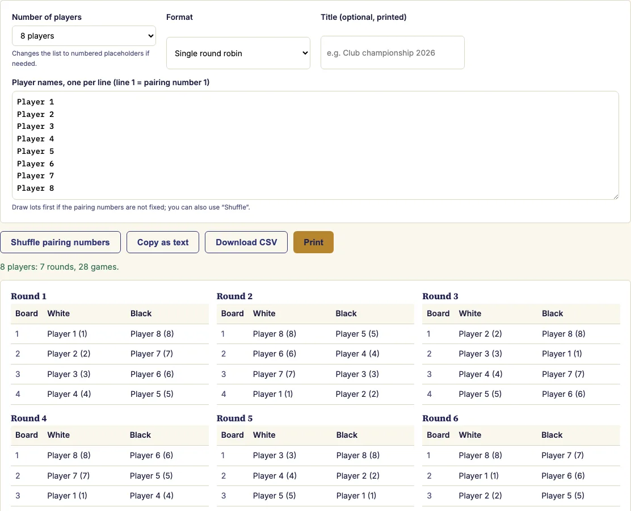Click the 'Changes the list to numbered placeholders' note
This screenshot has width=631, height=511.
coord(81,58)
